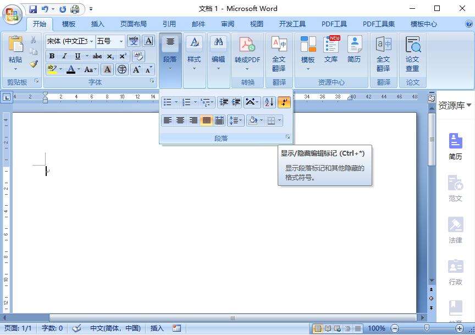The height and width of the screenshot is (335, 475).
Task: Click the Office button logo
Action: pos(13,14)
